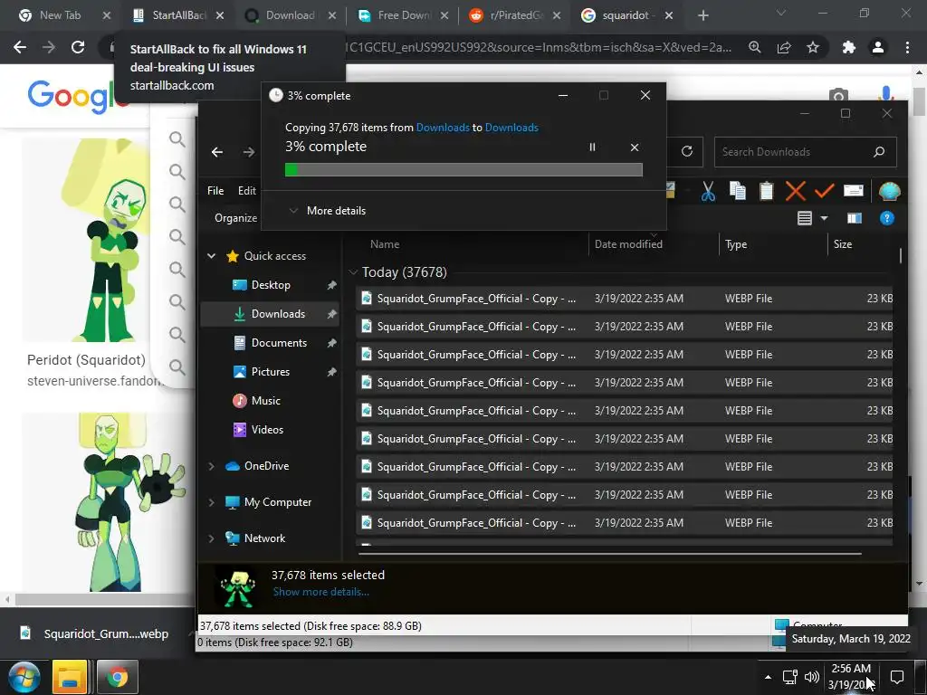Cancel the copy with the progress-row X
The height and width of the screenshot is (695, 927).
(635, 148)
